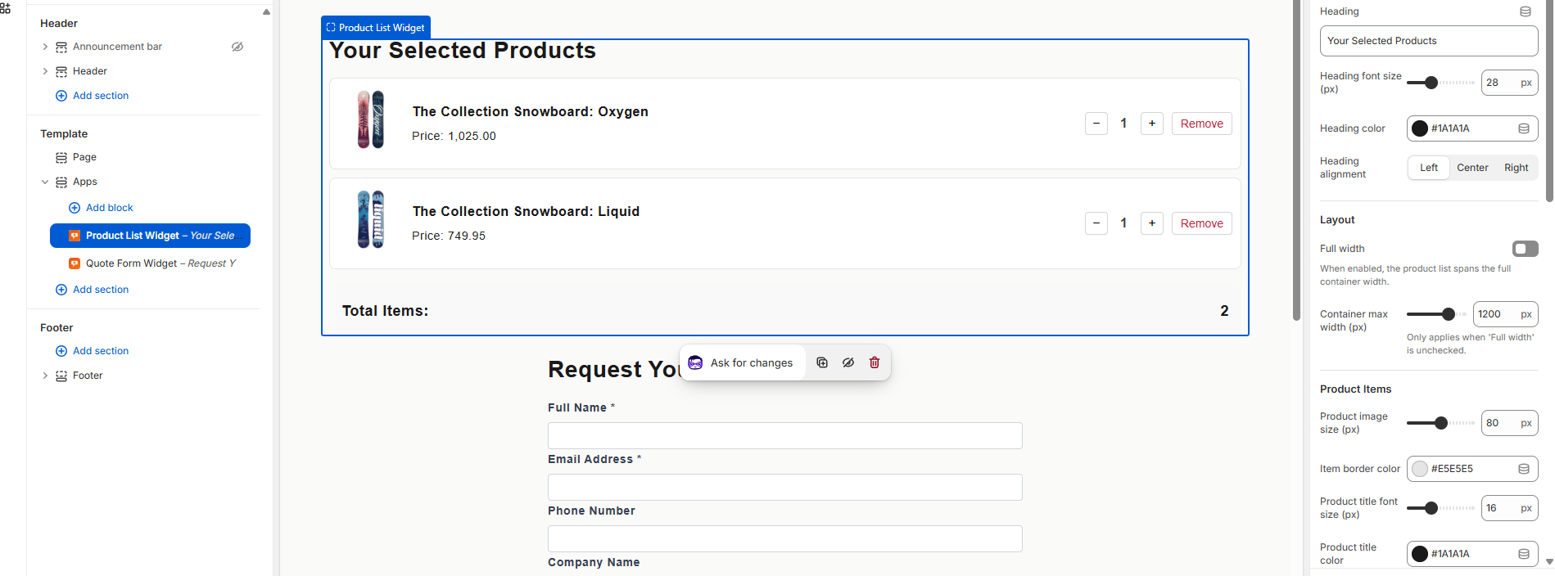The height and width of the screenshot is (576, 1555).
Task: Select Quote Form Widget block in sidebar
Action: click(150, 263)
